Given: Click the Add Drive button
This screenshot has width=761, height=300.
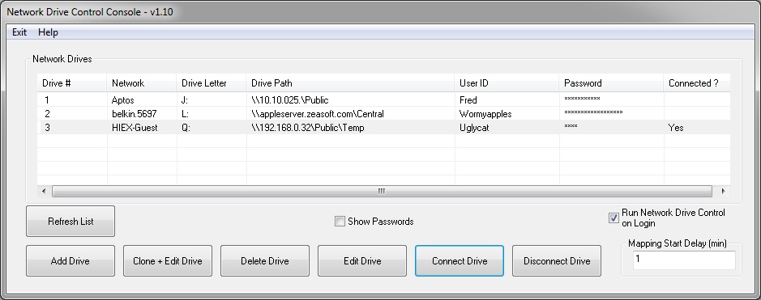Looking at the screenshot, I should (x=71, y=261).
